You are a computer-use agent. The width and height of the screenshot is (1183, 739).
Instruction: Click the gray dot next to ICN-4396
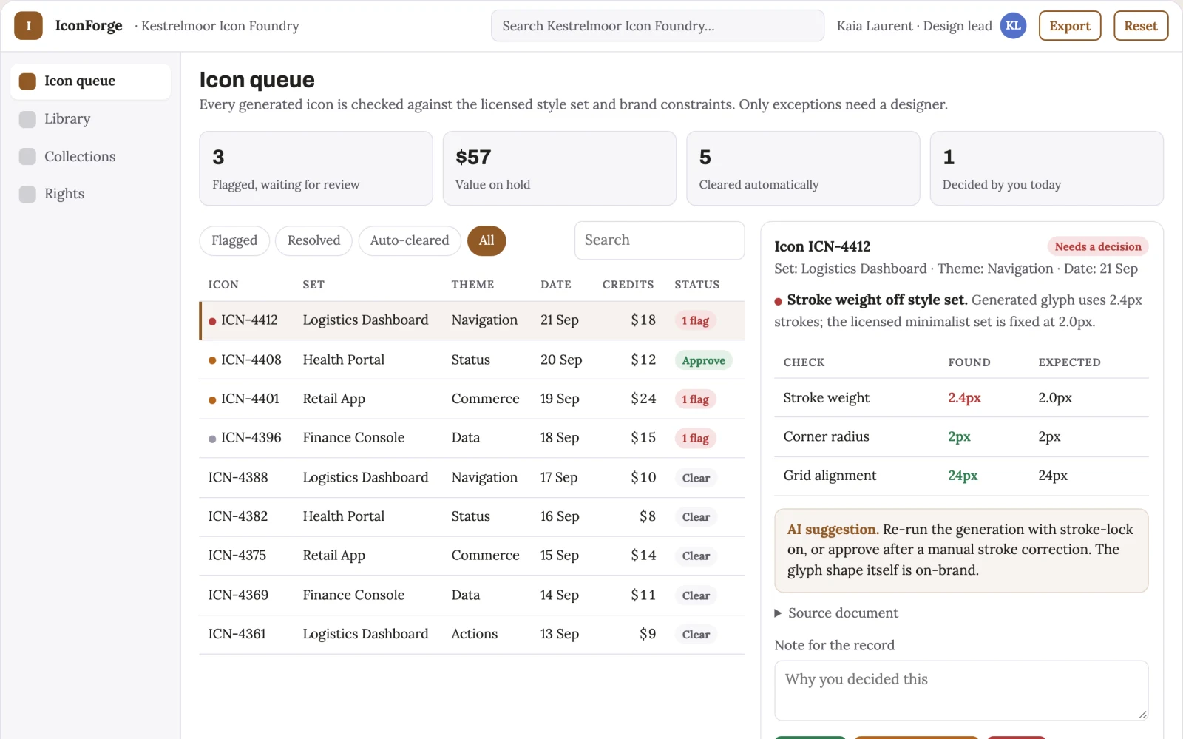212,439
